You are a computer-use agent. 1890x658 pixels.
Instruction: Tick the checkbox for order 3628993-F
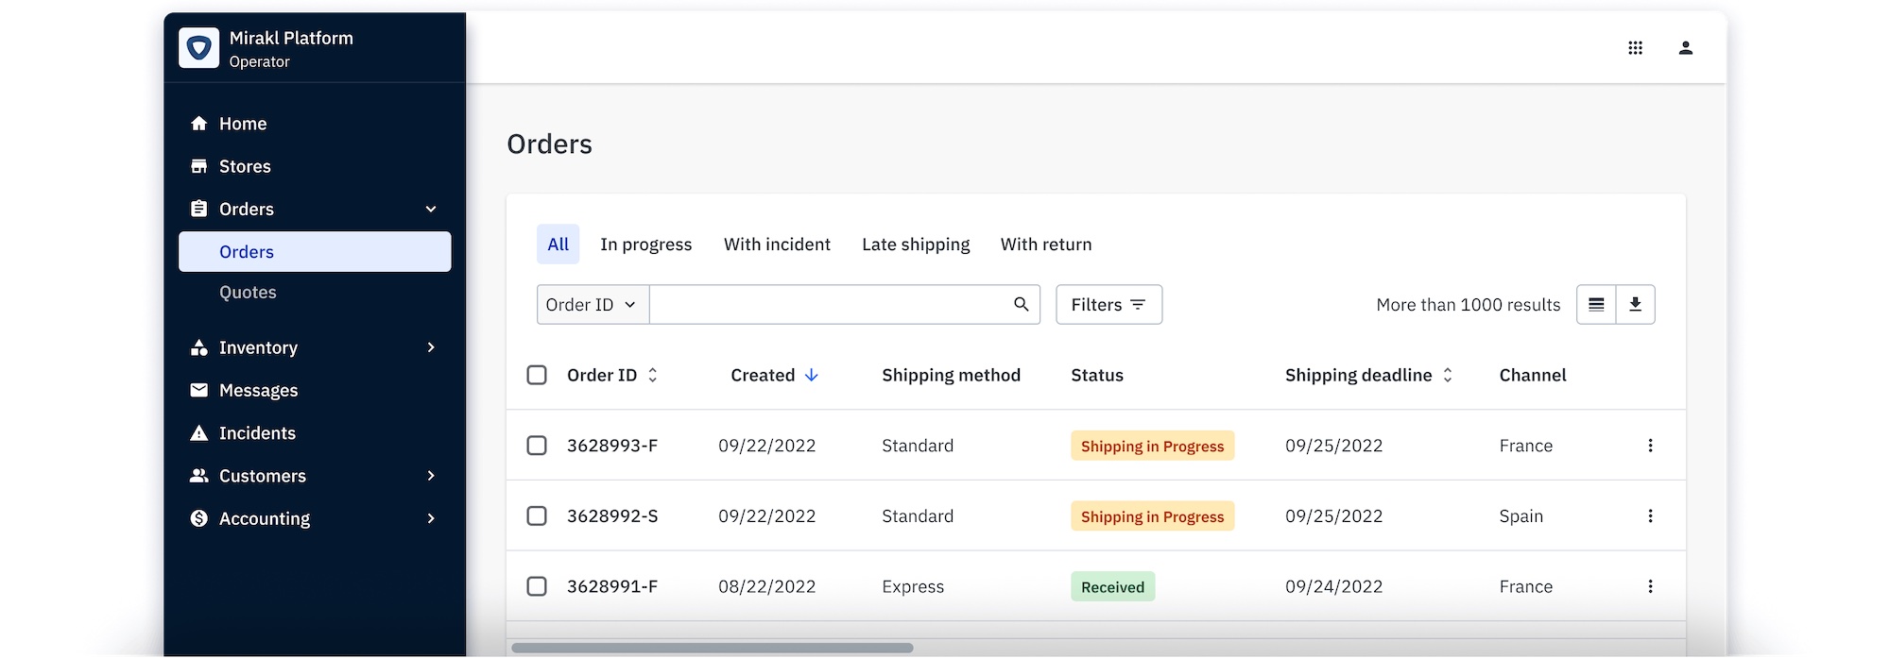(x=537, y=446)
